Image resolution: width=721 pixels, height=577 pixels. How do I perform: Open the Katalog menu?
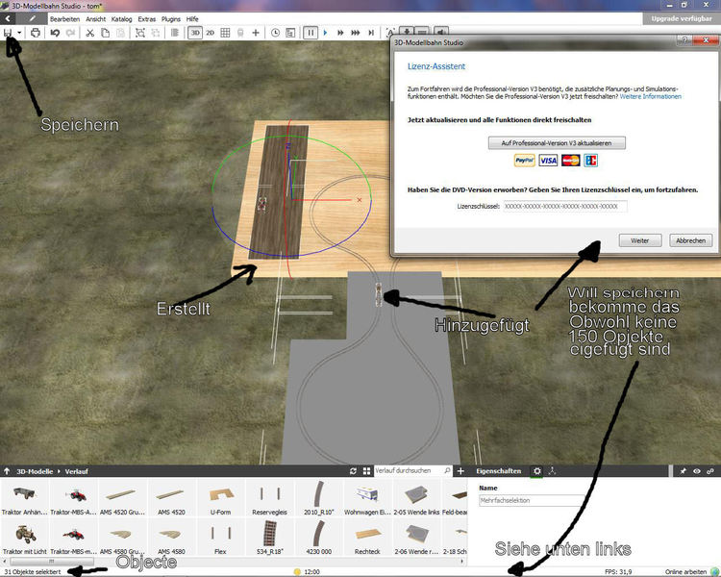tap(121, 19)
